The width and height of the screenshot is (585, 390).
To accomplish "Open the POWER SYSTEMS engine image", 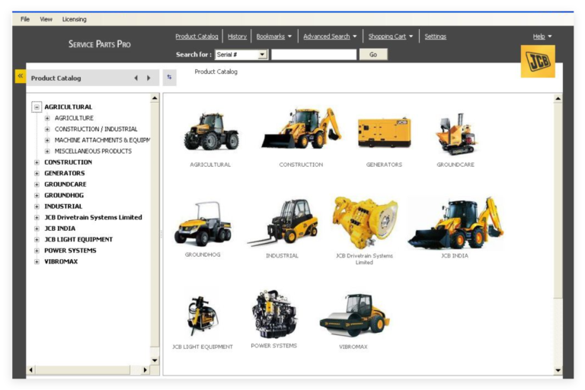I will coord(274,315).
